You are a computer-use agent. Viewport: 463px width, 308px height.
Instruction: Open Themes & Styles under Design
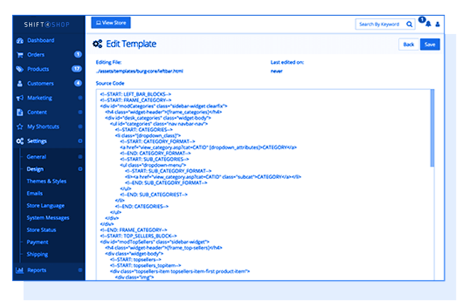46,181
